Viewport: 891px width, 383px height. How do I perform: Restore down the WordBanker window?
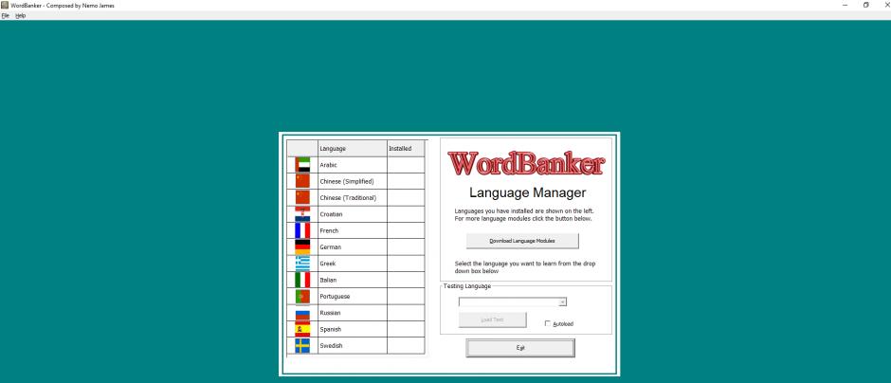[866, 5]
